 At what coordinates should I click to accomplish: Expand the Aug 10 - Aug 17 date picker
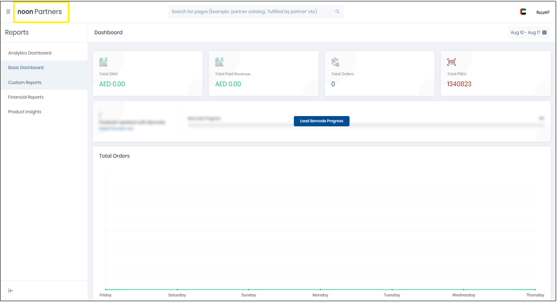[525, 33]
